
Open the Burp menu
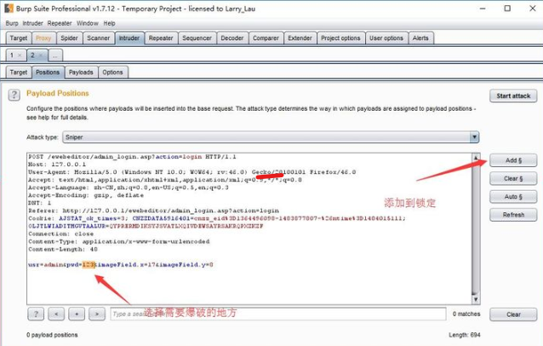12,23
